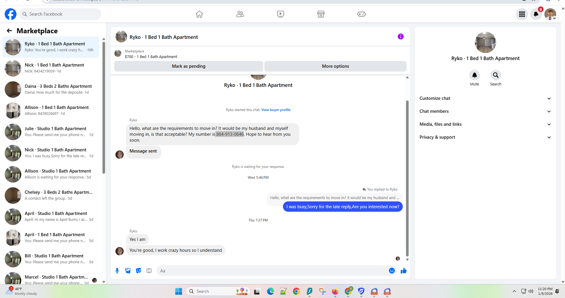The width and height of the screenshot is (565, 298).
Task: Open the weather widget 46°F
Action: click(22, 291)
